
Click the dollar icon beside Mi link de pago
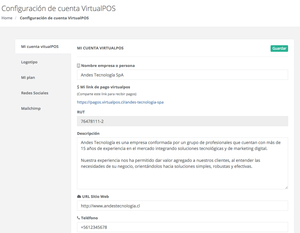78,87
